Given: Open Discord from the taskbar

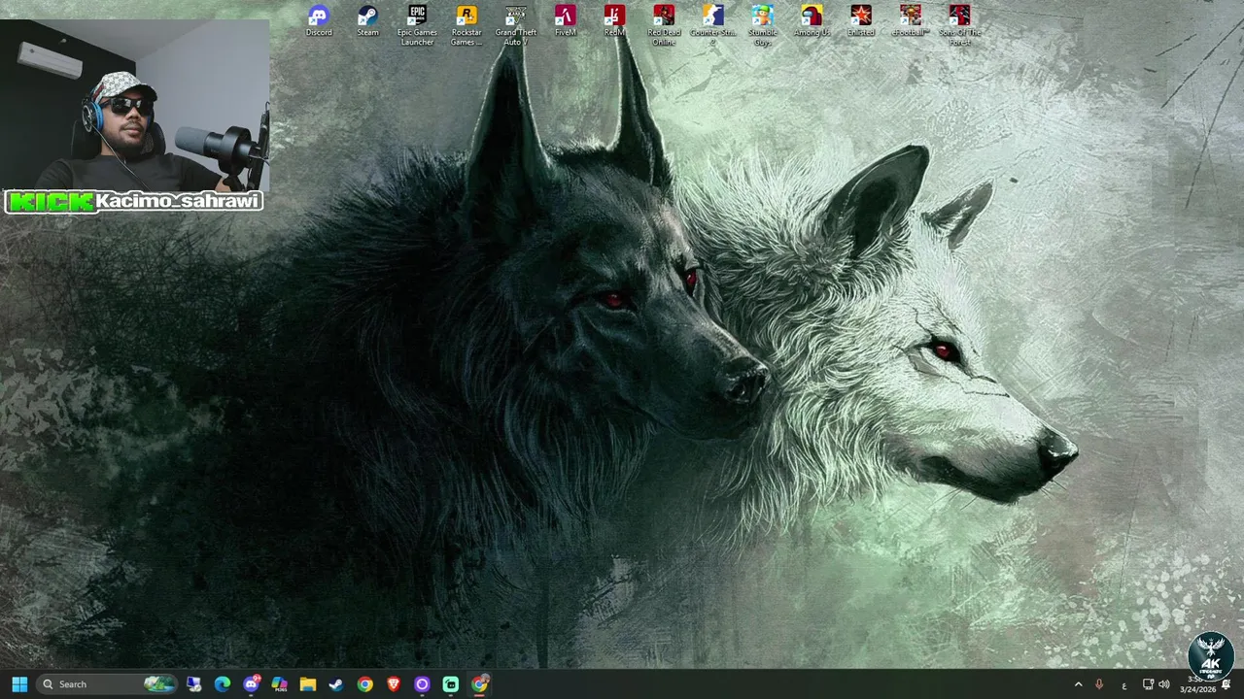Looking at the screenshot, I should pos(252,684).
